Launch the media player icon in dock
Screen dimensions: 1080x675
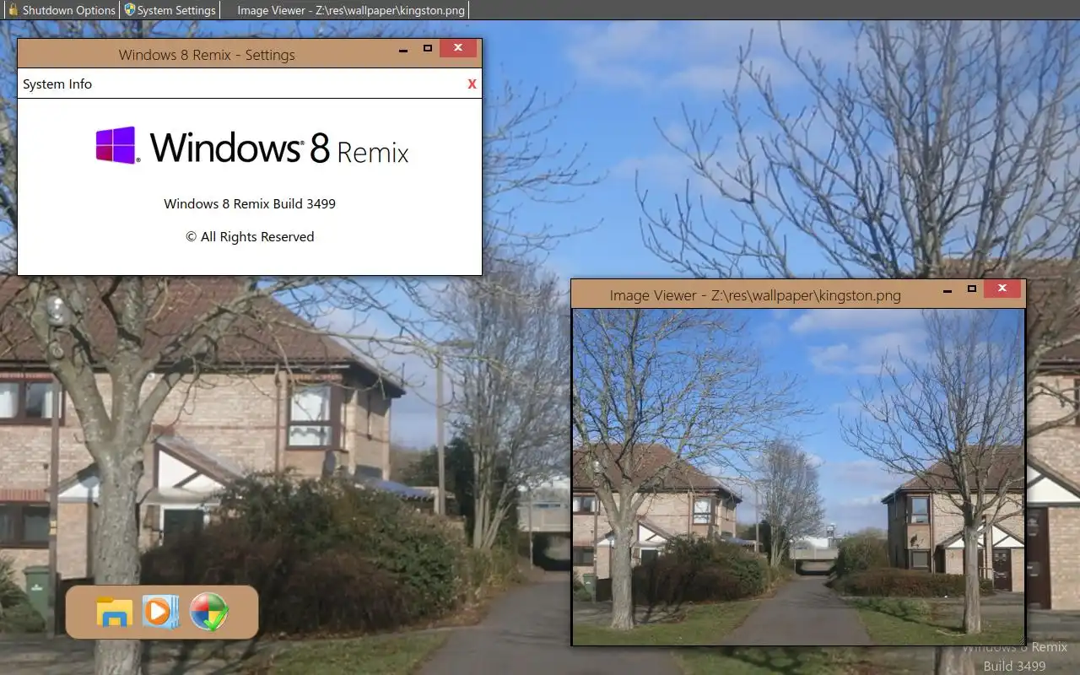[160, 611]
